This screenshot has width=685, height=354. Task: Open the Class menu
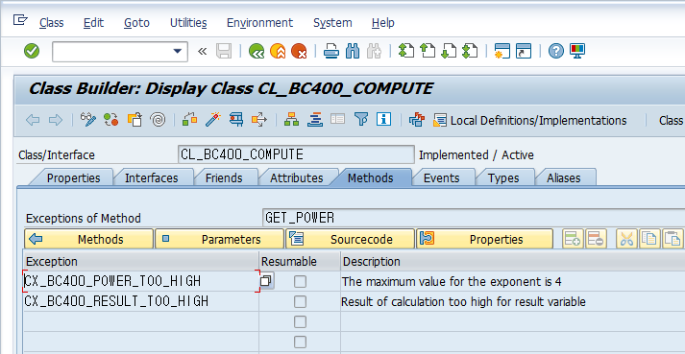[x=52, y=23]
